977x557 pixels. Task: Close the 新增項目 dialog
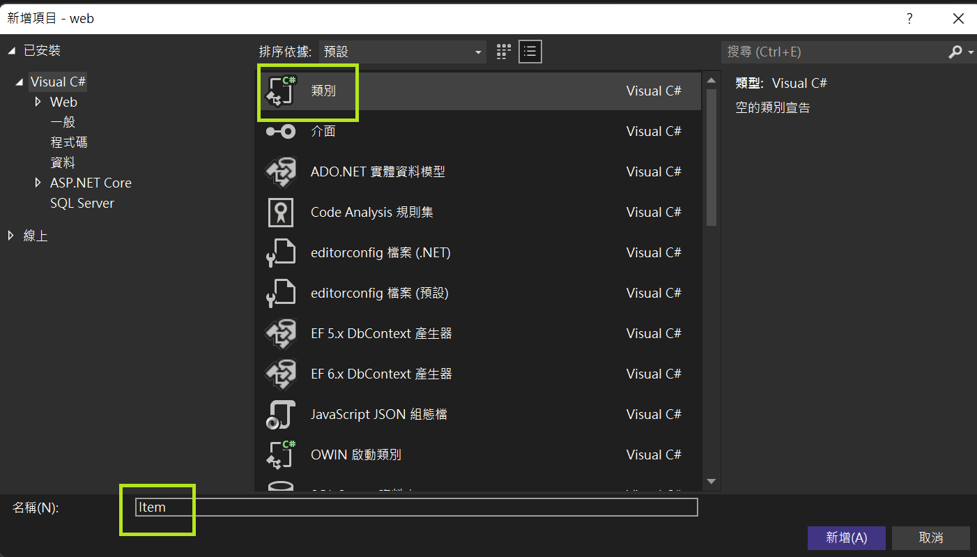click(x=958, y=19)
